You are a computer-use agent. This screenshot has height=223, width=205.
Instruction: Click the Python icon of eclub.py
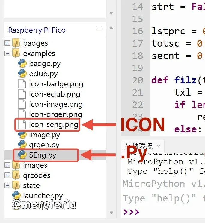(x=22, y=74)
